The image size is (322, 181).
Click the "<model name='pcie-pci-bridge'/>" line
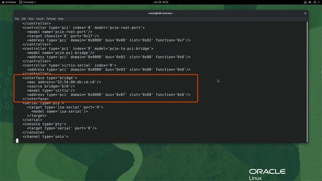[61, 53]
